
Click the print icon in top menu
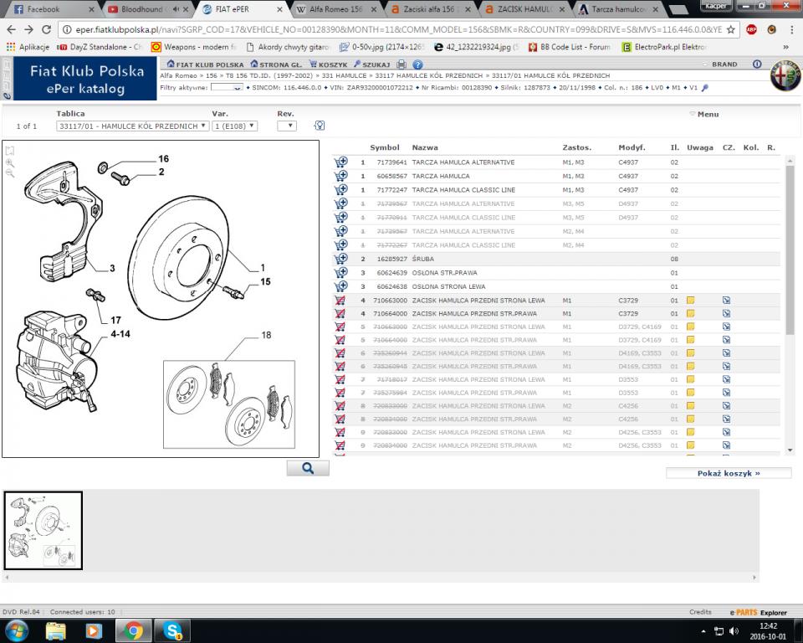click(401, 64)
